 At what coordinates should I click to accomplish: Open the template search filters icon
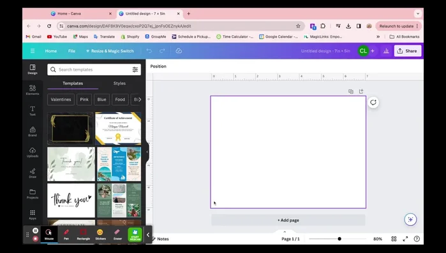tap(135, 69)
